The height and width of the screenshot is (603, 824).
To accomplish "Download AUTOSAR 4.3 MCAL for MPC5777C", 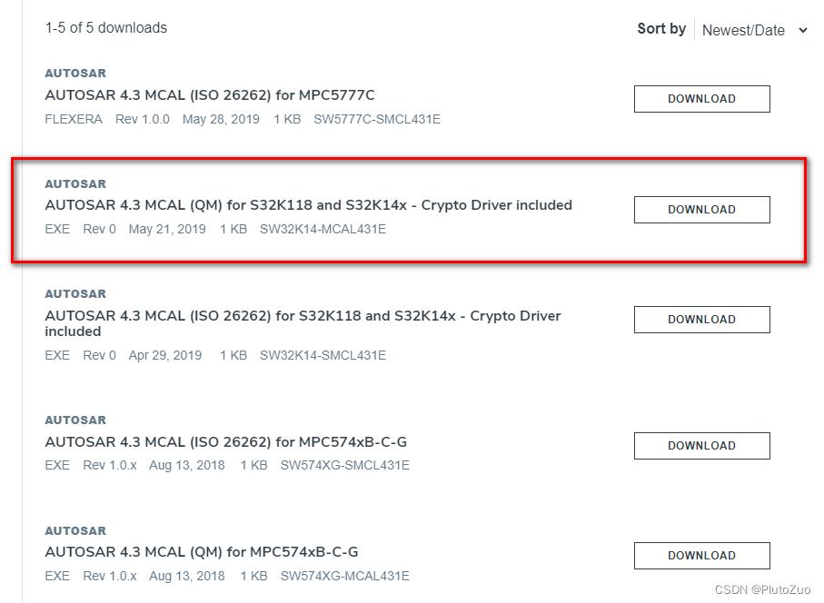I will pos(701,99).
